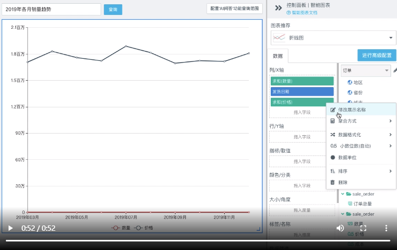Click the shuffle icon beside 数据格式化
The width and height of the screenshot is (397, 250).
(333, 135)
